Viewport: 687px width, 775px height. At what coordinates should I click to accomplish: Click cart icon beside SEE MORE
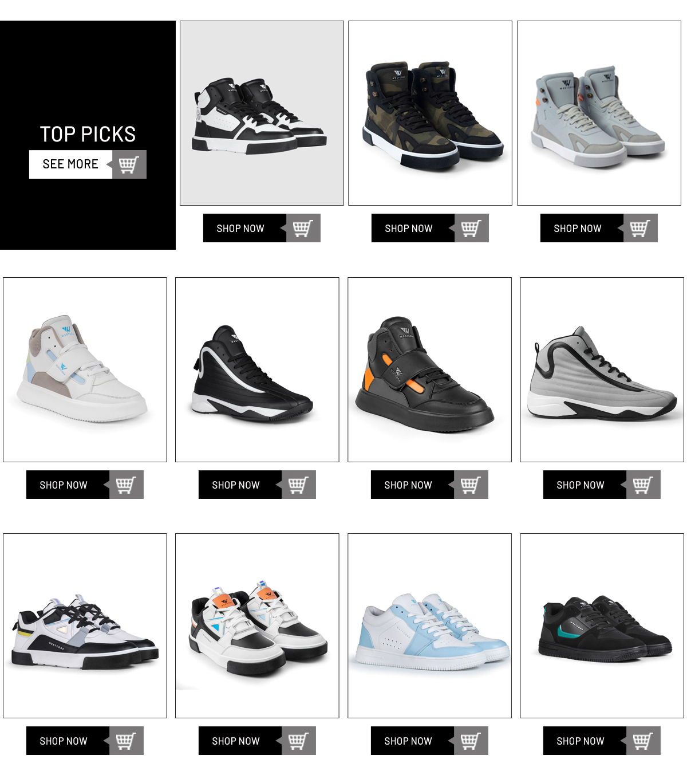click(129, 164)
